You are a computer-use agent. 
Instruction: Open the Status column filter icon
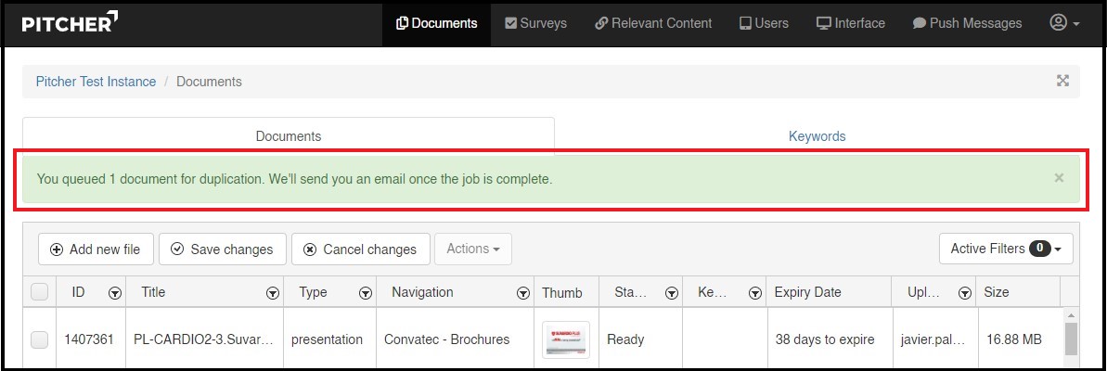click(x=671, y=293)
